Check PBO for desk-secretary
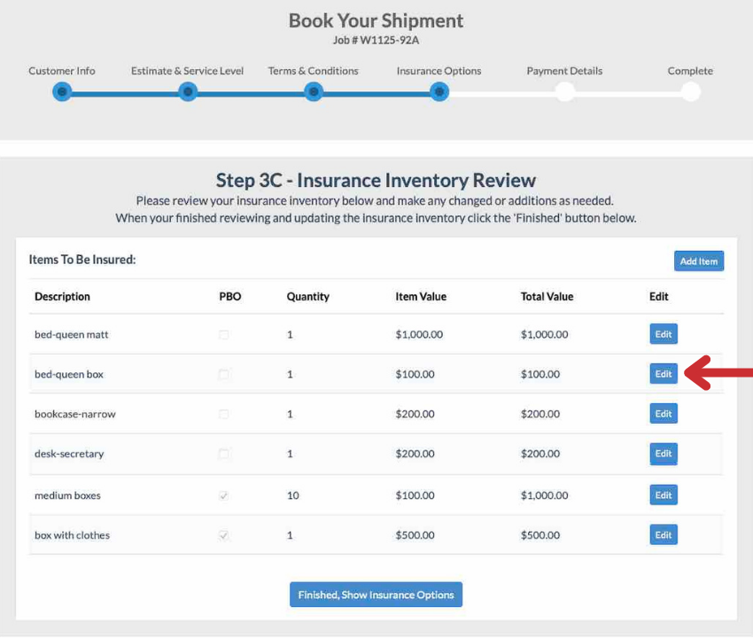Viewport: 753px width, 639px height. tap(224, 455)
